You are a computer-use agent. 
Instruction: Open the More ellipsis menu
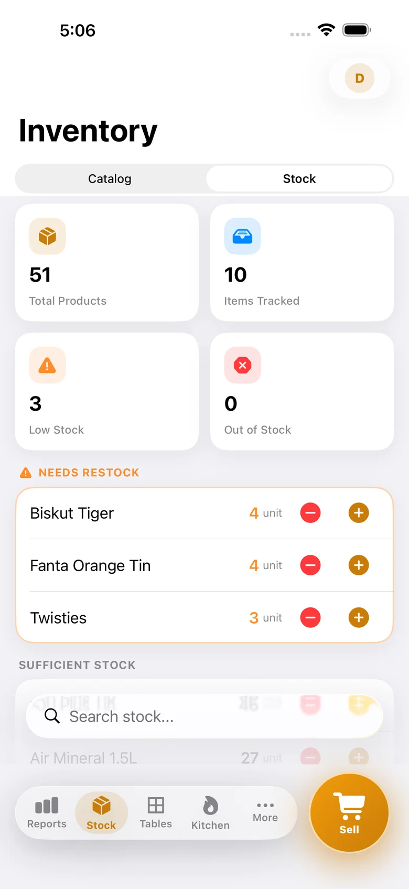[x=265, y=805]
